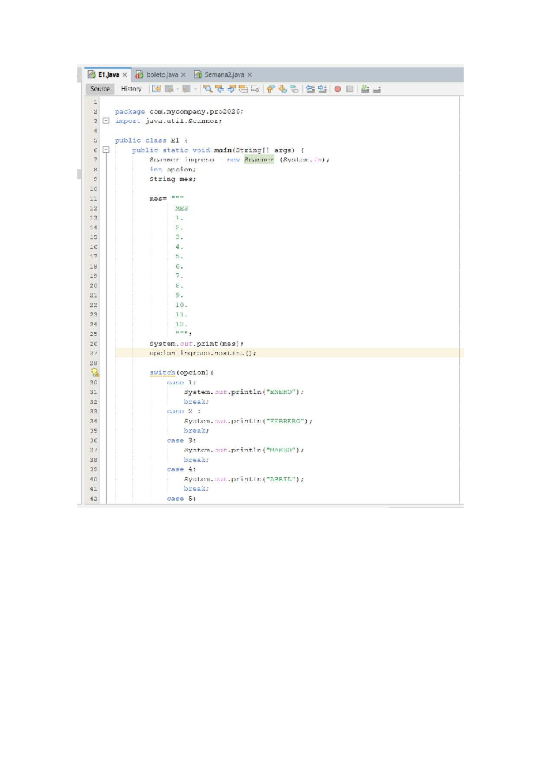This screenshot has height=764, width=541.
Task: Click the package com.mycompany.pro2020 line
Action: [x=179, y=111]
